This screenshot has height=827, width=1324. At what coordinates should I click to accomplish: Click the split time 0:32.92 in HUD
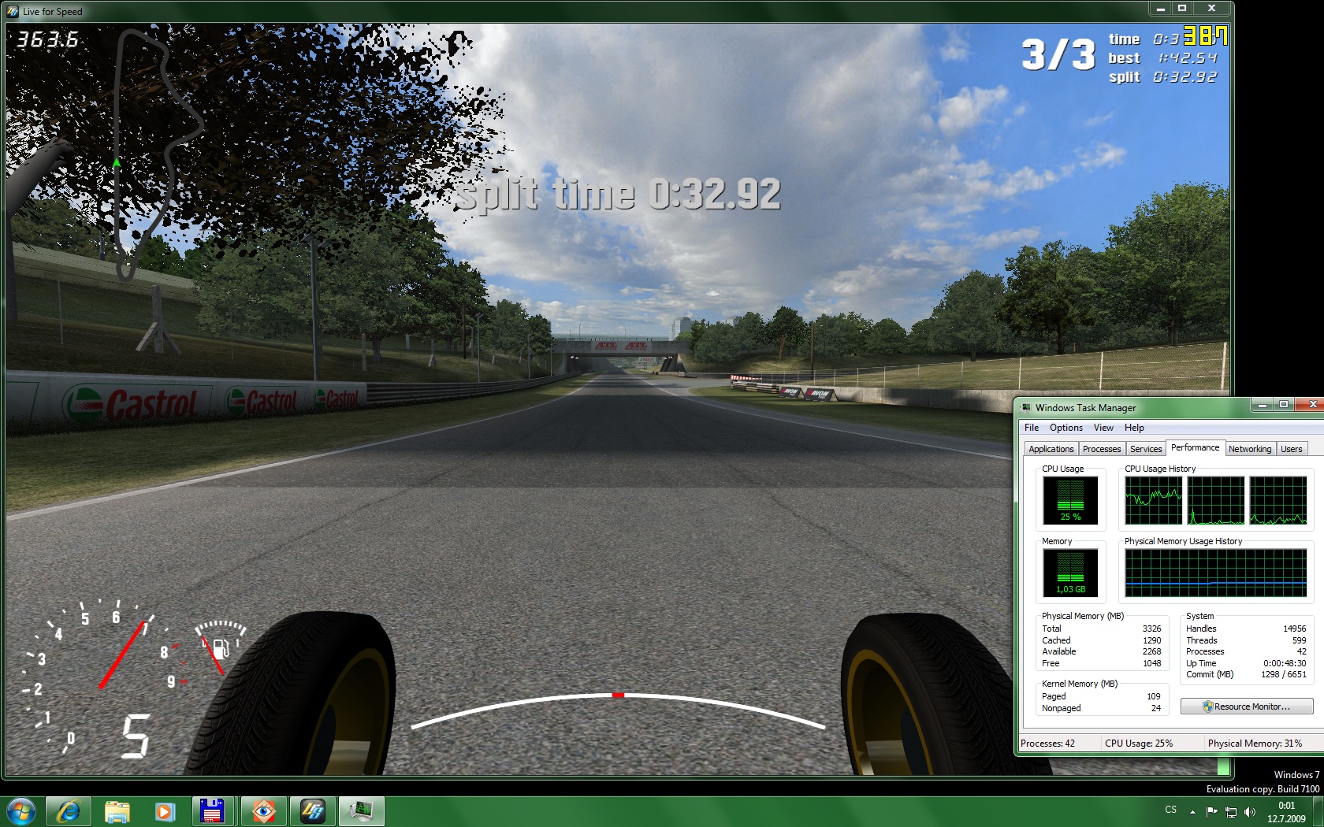[x=1185, y=77]
